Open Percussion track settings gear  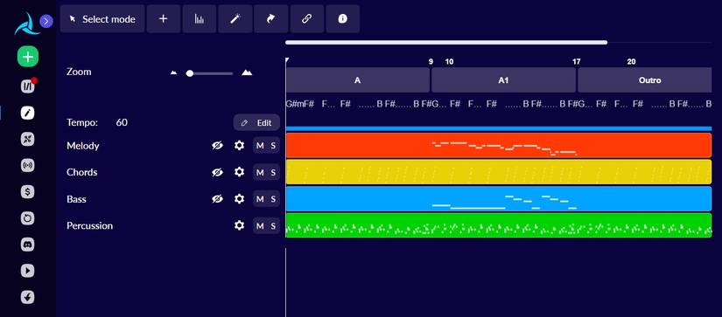[239, 225]
